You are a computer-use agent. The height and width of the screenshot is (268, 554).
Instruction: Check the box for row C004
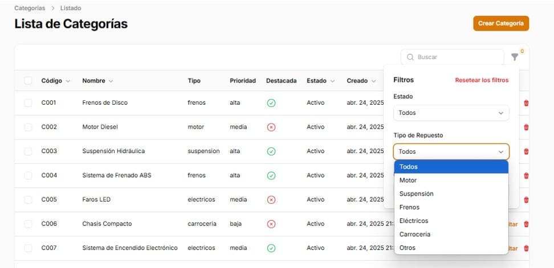28,176
